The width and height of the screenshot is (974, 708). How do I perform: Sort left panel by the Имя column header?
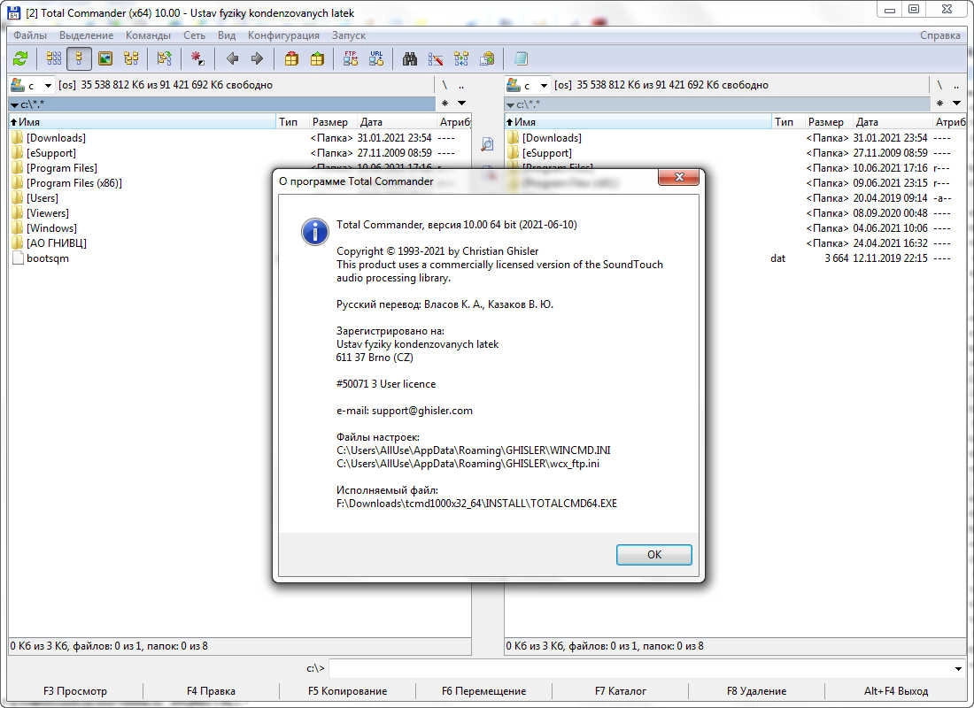point(143,122)
